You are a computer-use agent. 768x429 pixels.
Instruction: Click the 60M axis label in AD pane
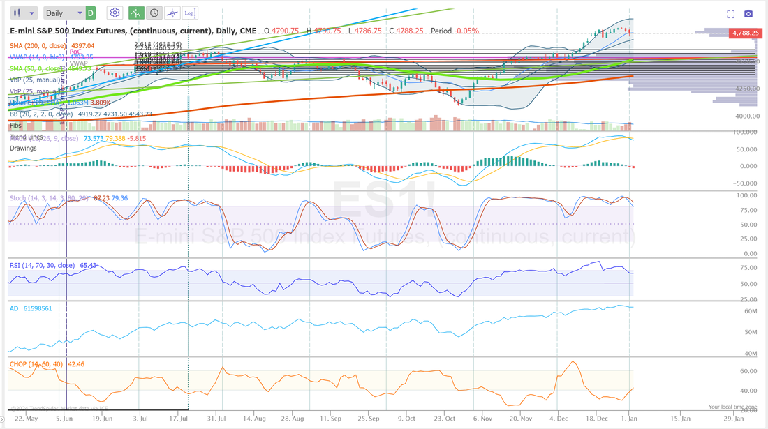coord(751,312)
